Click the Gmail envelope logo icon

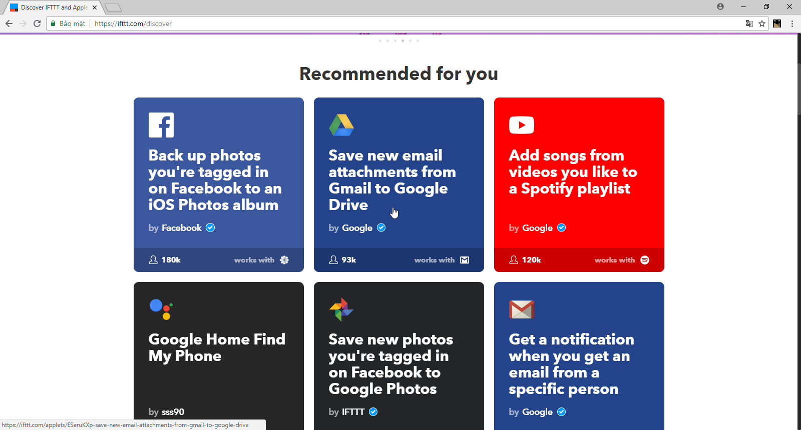tap(522, 309)
